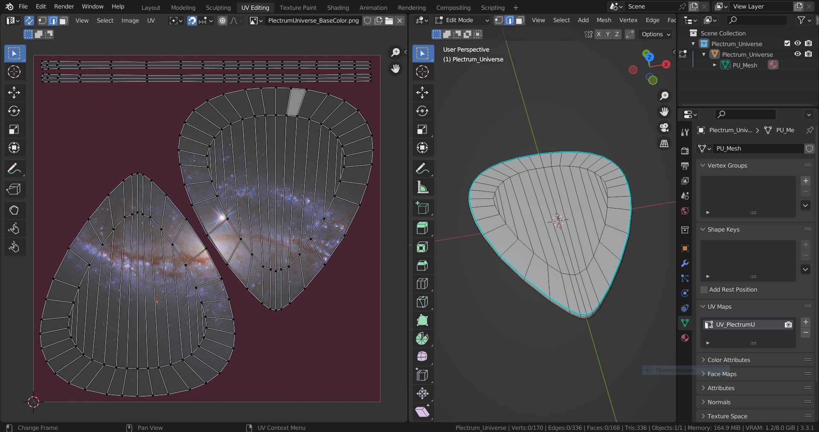This screenshot has height=432, width=819.
Task: Open the Material properties tab
Action: pyautogui.click(x=685, y=338)
